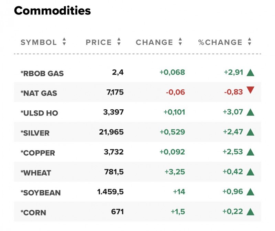Select the *WHEAT commodity symbol
This screenshot has width=275, height=231.
coord(35,173)
